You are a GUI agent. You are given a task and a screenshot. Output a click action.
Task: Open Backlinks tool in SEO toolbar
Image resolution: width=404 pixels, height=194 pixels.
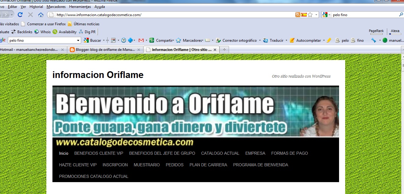22,32
